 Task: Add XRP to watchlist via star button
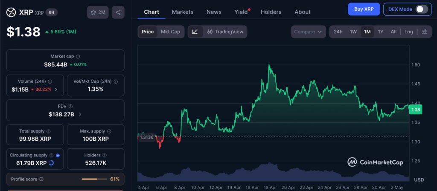click(98, 12)
